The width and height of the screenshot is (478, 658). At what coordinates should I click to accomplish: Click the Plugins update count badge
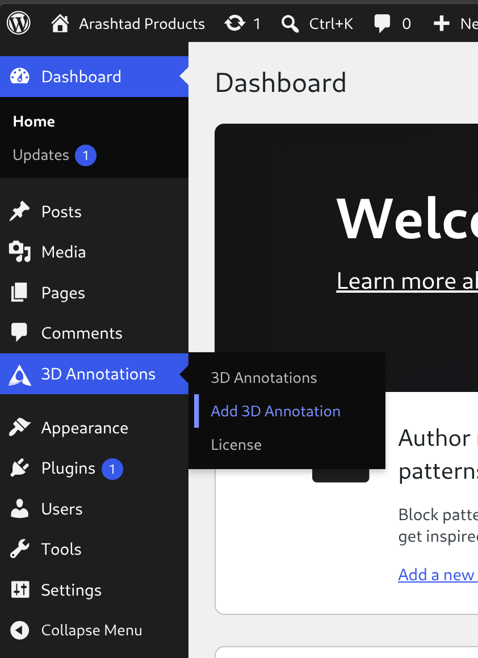coord(112,469)
